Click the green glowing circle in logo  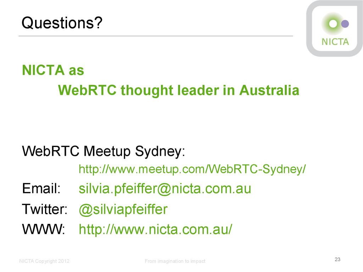point(333,24)
